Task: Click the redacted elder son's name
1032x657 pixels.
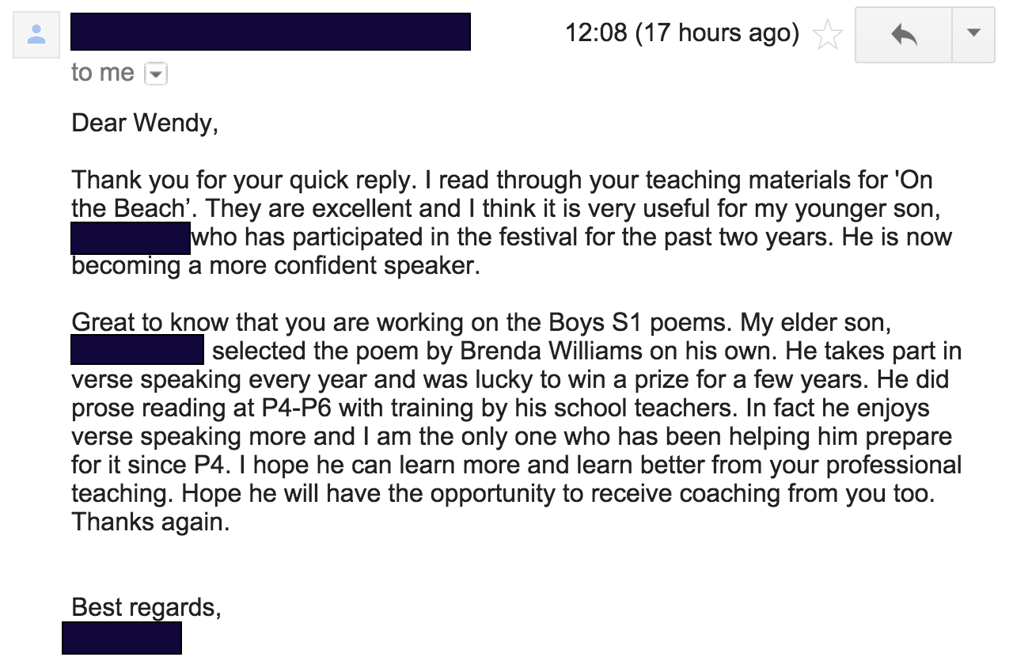Action: coord(138,351)
